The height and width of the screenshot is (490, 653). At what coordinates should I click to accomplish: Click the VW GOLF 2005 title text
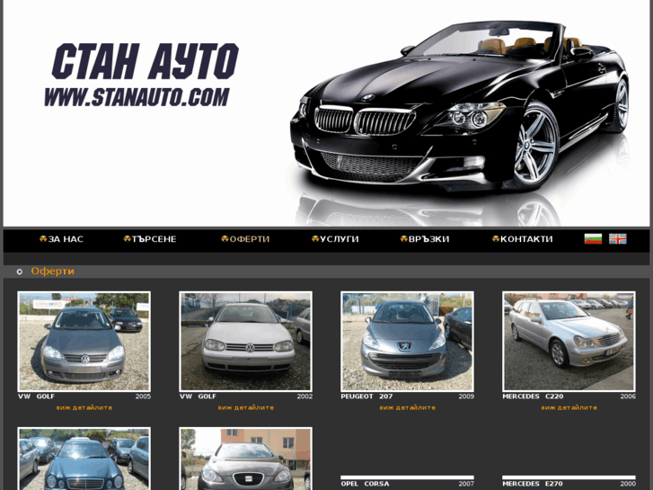coord(36,396)
